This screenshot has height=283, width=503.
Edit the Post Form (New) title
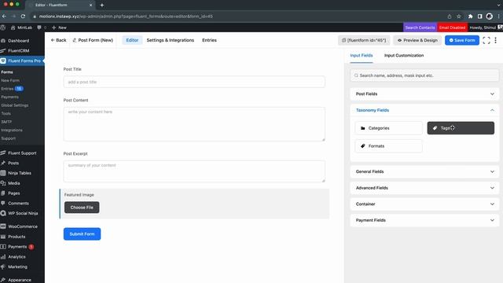tap(93, 40)
